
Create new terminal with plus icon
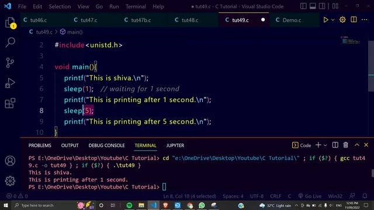pyautogui.click(x=318, y=145)
